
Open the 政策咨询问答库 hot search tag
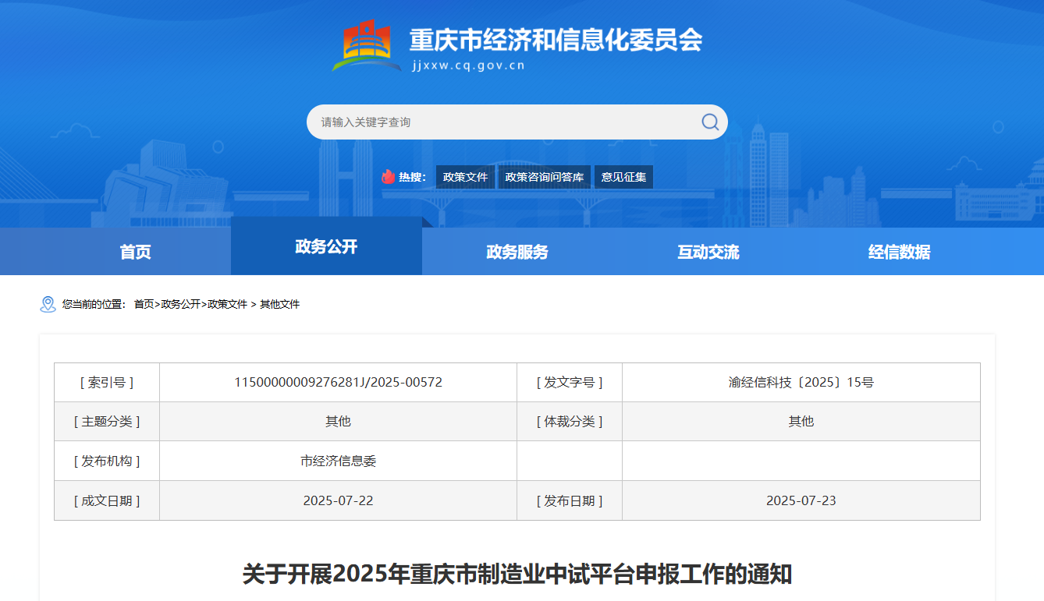(545, 177)
